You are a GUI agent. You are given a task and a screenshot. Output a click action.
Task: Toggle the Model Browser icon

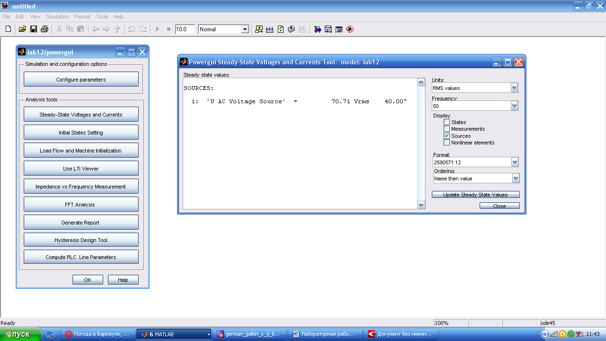click(x=339, y=29)
